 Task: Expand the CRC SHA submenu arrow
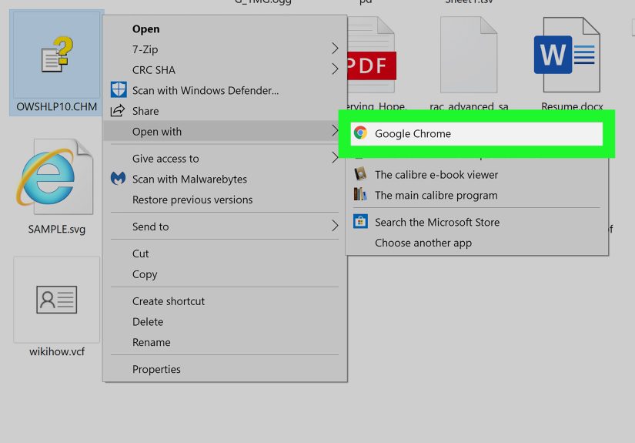[x=335, y=69]
